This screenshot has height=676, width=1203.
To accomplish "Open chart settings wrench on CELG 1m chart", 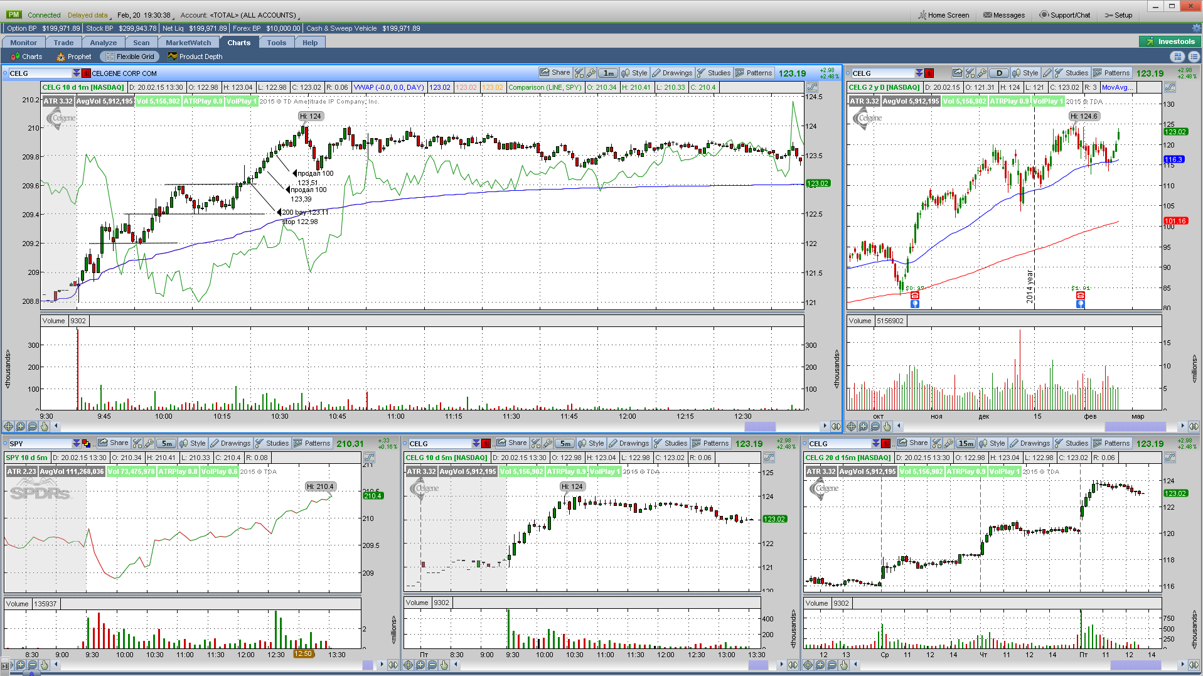I will (x=591, y=73).
